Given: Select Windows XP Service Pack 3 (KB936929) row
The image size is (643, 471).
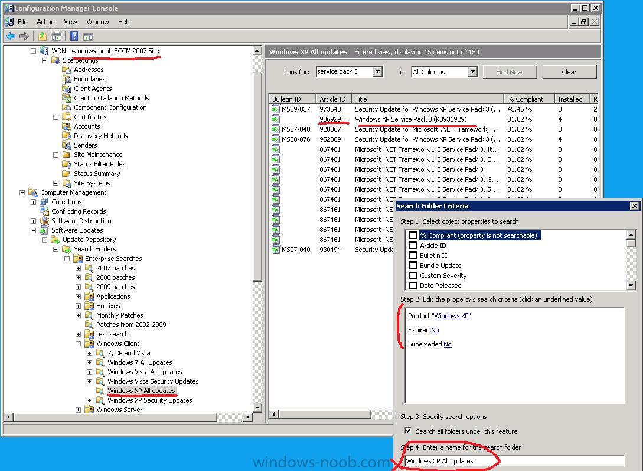Looking at the screenshot, I should coord(433,119).
